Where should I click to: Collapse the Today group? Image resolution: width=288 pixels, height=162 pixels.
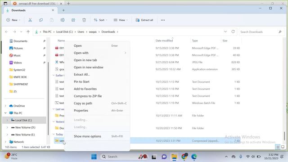pos(54,134)
